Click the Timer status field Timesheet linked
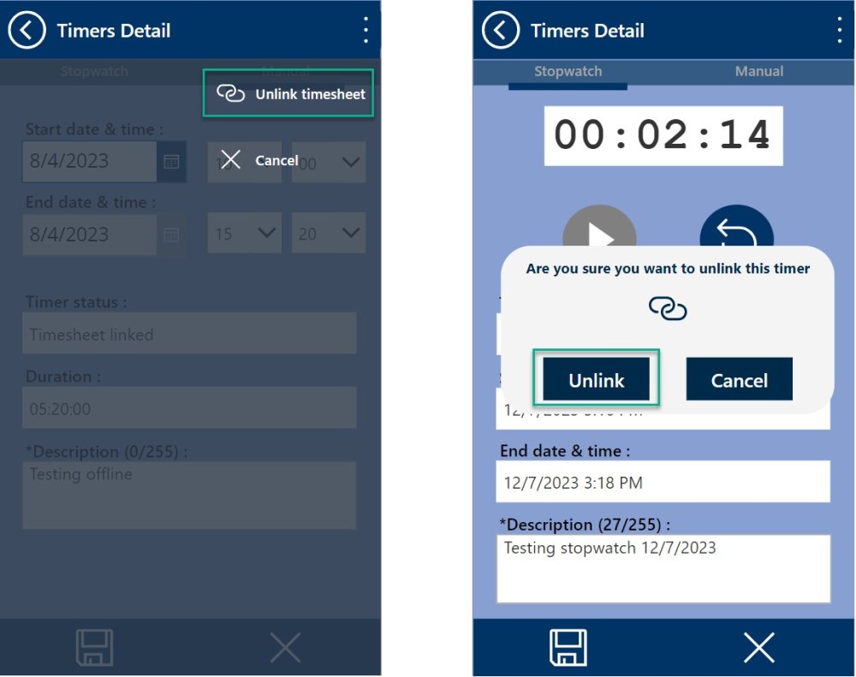Viewport: 856px width, 677px height. [x=189, y=334]
